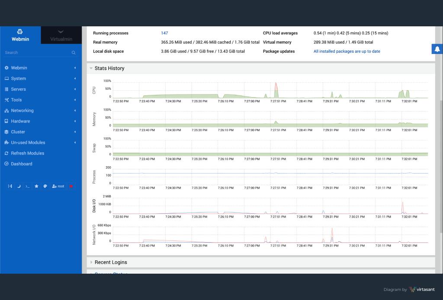Open theme settings with the palette icon
This screenshot has width=443, height=300.
(45, 186)
